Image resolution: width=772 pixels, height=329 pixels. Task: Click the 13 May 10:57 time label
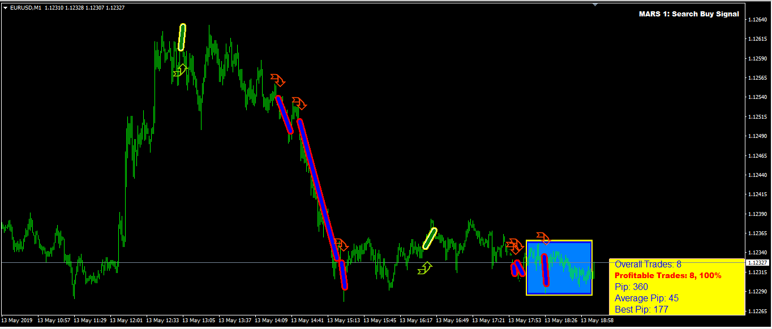pos(54,321)
